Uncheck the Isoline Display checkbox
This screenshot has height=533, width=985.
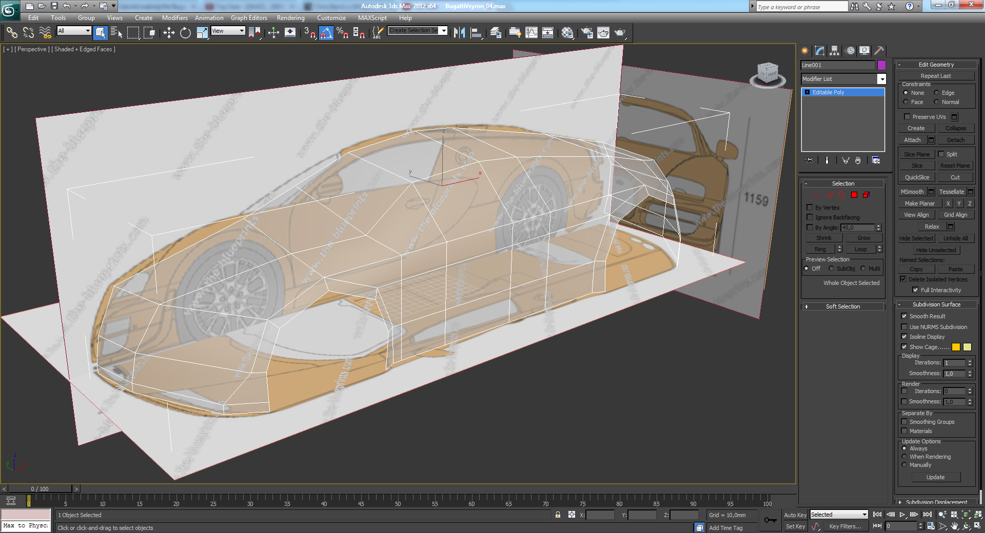(904, 337)
